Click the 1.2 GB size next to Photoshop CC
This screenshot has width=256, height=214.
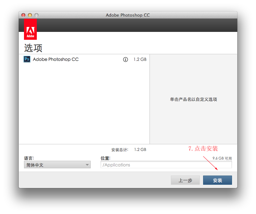(x=140, y=59)
